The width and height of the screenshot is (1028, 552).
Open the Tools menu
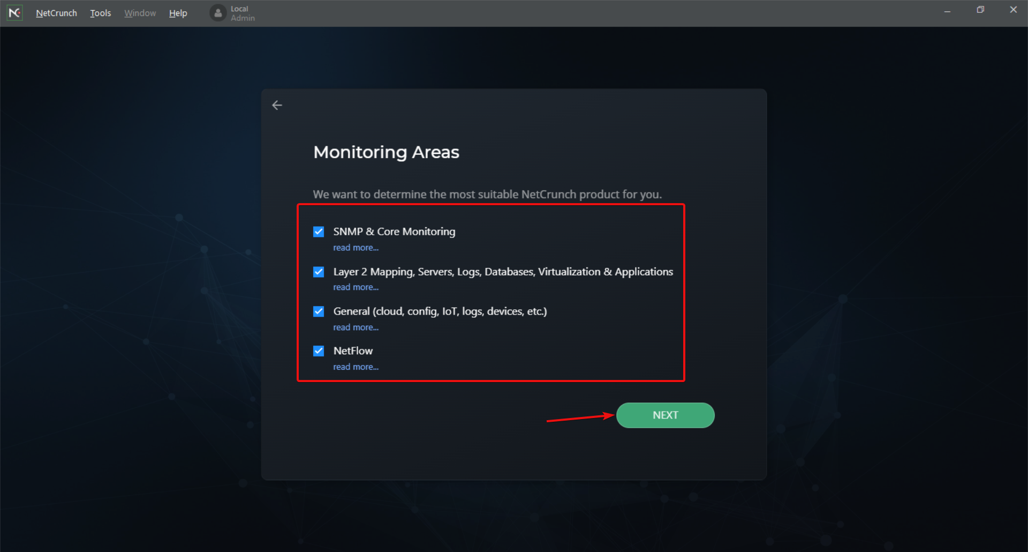coord(100,13)
